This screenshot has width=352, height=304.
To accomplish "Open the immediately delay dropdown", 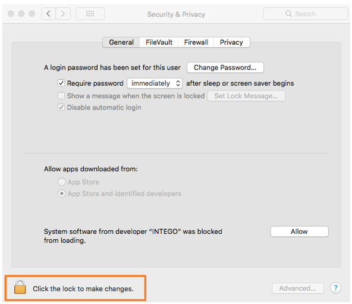I will tap(155, 83).
